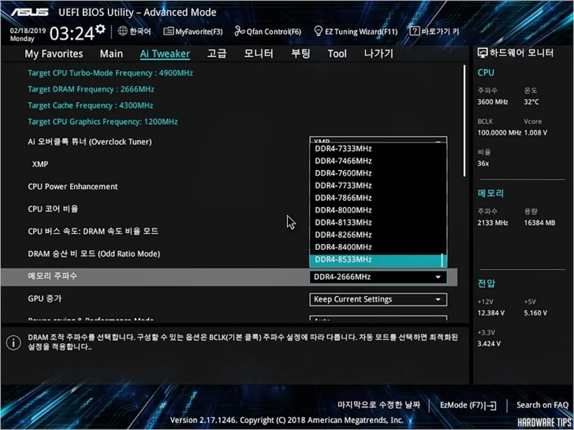Launch EZ Tuning Wizard(F11)
Screen dimensions: 574x430
(356, 31)
